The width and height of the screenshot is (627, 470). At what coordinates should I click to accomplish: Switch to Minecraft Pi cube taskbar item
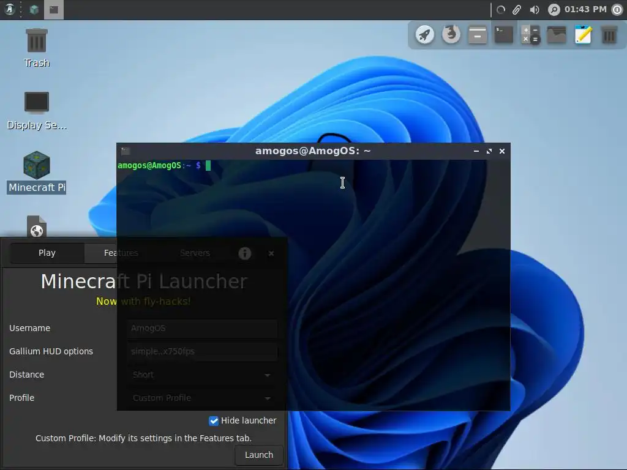click(34, 10)
